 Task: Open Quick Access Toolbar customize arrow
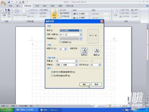point(27,2)
